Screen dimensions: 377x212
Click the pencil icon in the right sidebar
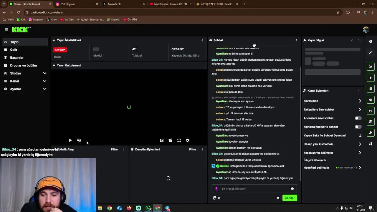click(x=371, y=52)
